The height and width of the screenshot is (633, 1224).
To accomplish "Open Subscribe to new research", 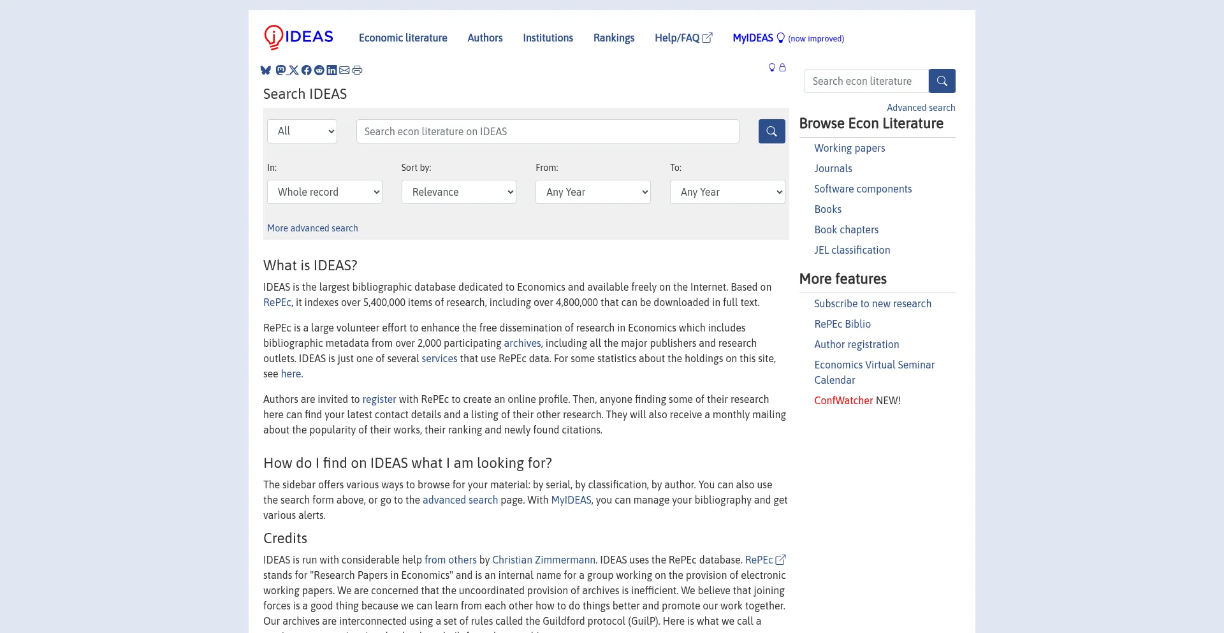I will tap(873, 303).
